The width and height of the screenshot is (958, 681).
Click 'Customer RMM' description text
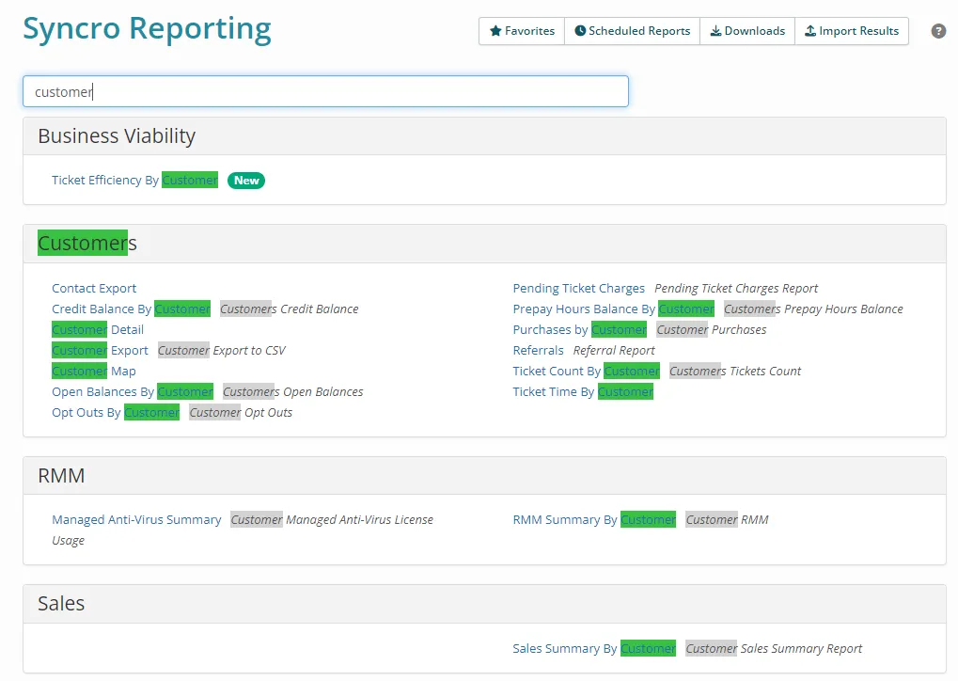pyautogui.click(x=727, y=519)
